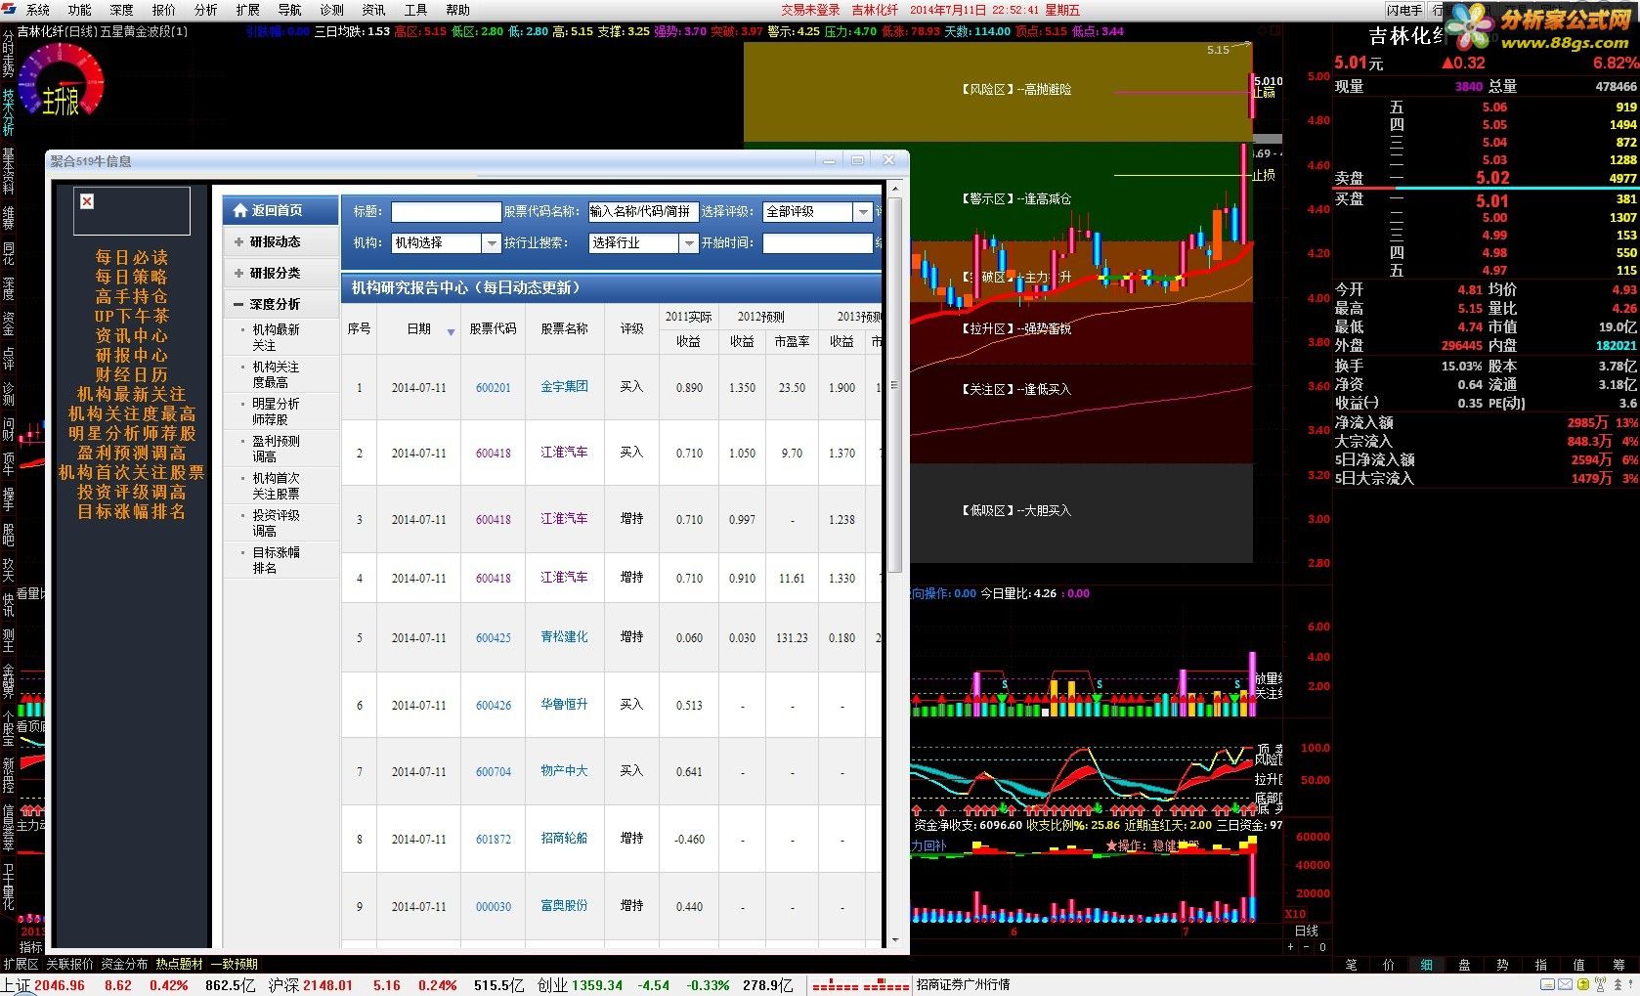Click 交易未登录 in the title bar
The image size is (1640, 996).
pyautogui.click(x=810, y=10)
